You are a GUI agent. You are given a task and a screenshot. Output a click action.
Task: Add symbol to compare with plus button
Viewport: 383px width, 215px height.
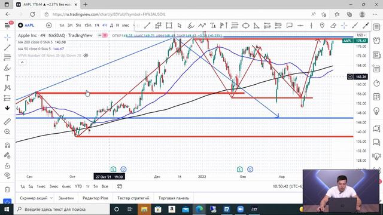(49, 25)
